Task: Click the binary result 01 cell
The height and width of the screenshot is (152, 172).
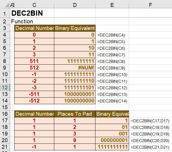Action: (112, 127)
